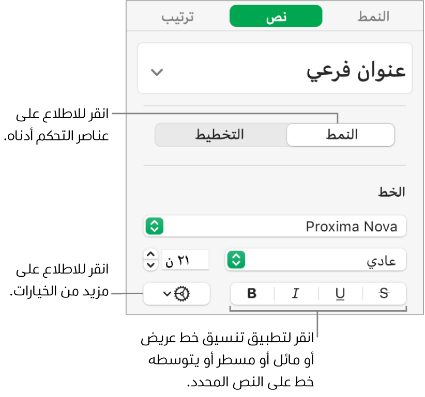
Task: Click the chevron beside عنوان فرعي
Action: pyautogui.click(x=156, y=72)
